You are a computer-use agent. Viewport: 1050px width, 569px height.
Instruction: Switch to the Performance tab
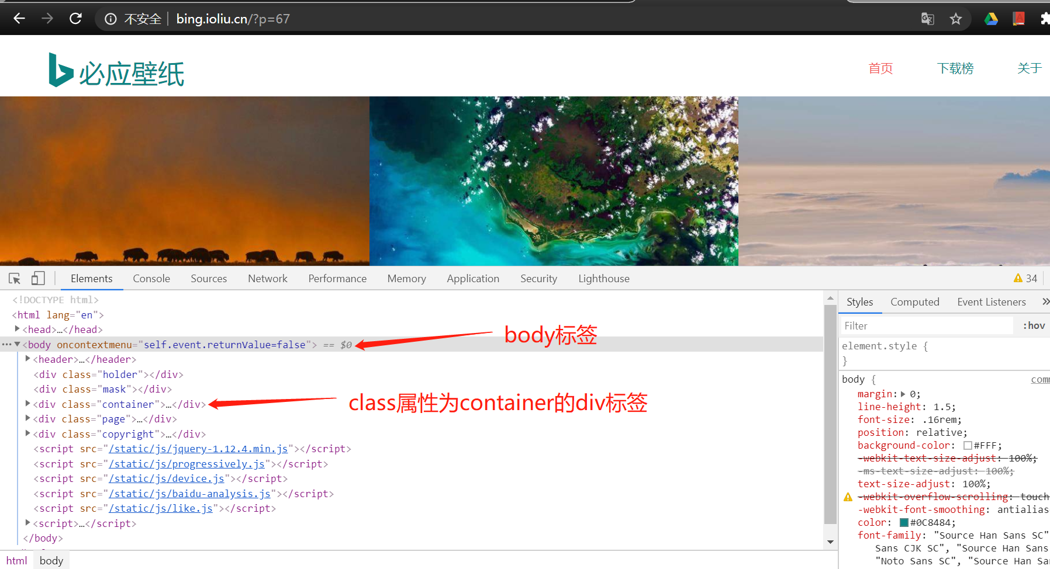click(337, 279)
